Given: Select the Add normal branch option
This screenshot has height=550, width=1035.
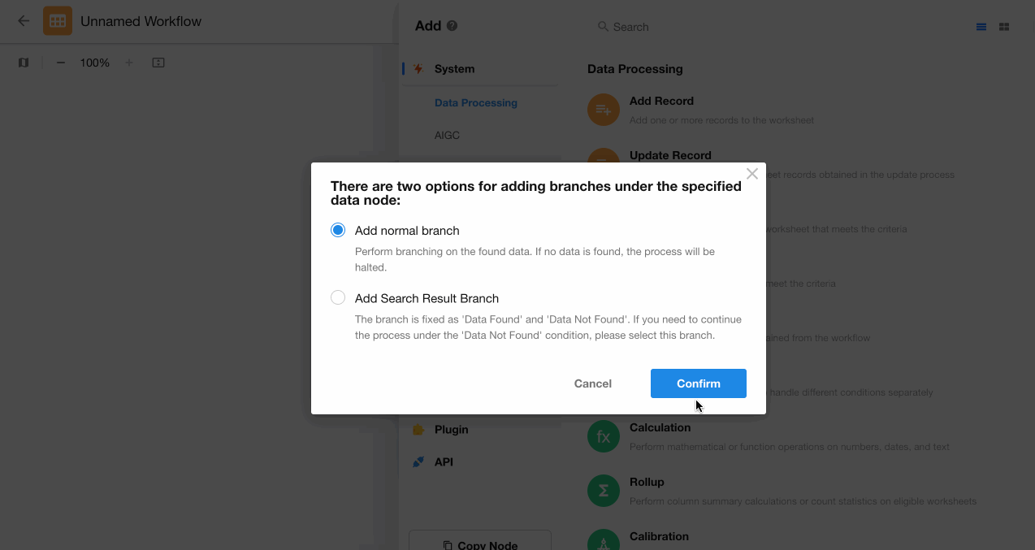Looking at the screenshot, I should point(338,231).
